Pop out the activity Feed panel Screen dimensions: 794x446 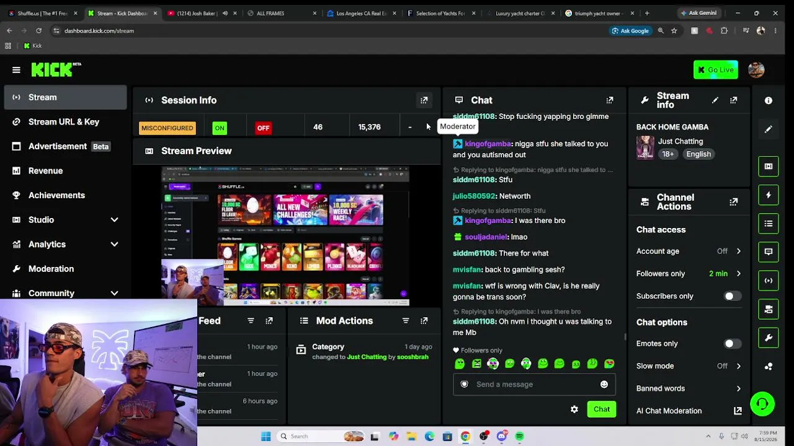pos(269,321)
